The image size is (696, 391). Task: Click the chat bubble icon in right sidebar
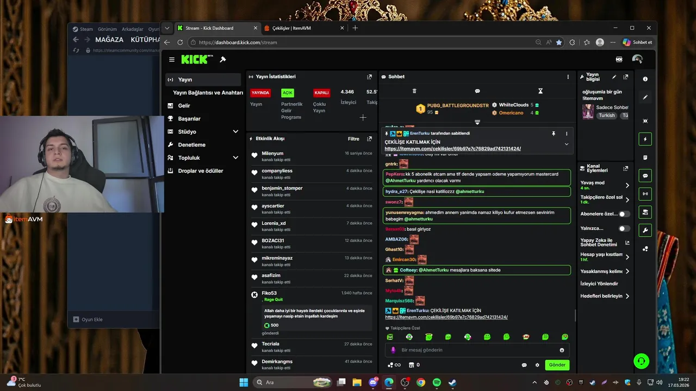click(x=645, y=176)
